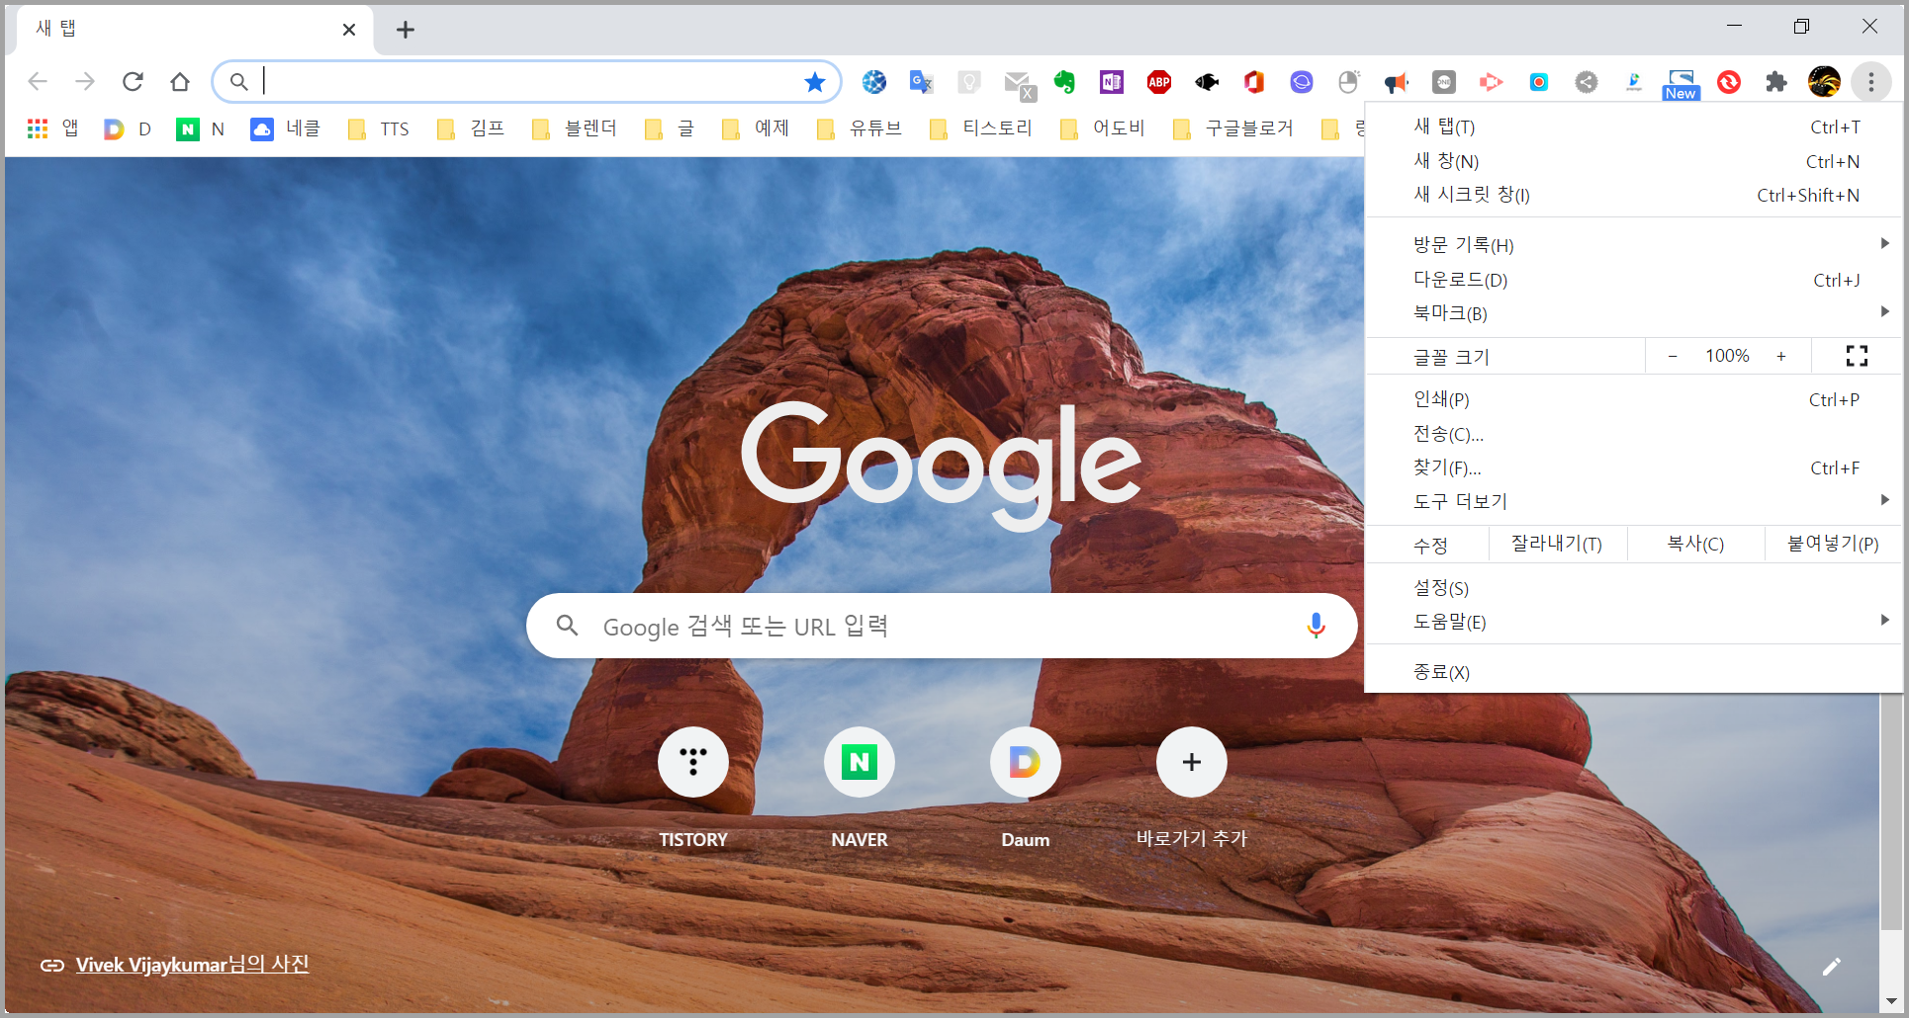Increase zoom with plus button
Screen dimensions: 1909x1018
tap(1781, 356)
